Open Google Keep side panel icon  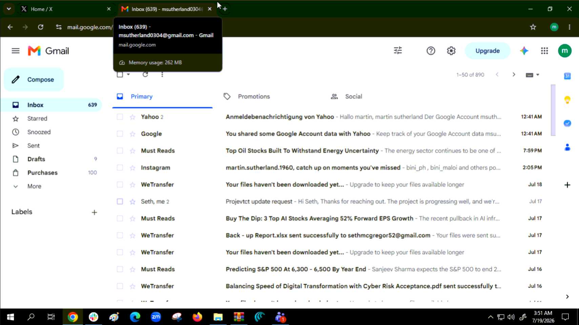tap(567, 100)
